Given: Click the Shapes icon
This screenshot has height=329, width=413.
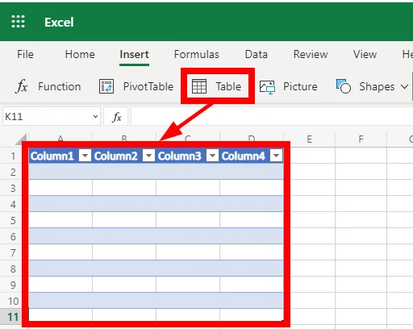Looking at the screenshot, I should [344, 86].
